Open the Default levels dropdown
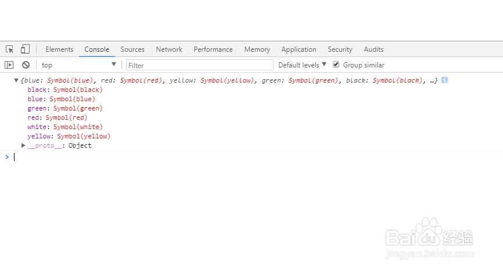The width and height of the screenshot is (503, 271). point(302,65)
